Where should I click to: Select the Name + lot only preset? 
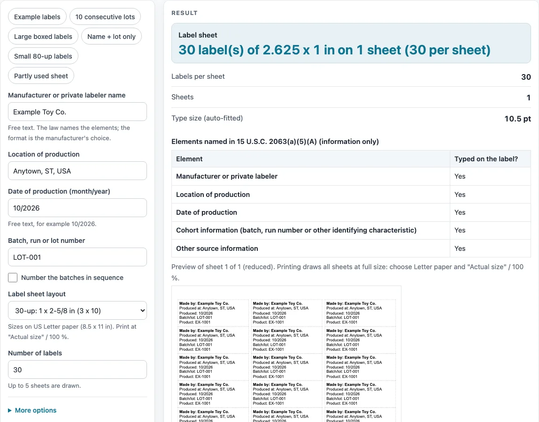pyautogui.click(x=111, y=37)
